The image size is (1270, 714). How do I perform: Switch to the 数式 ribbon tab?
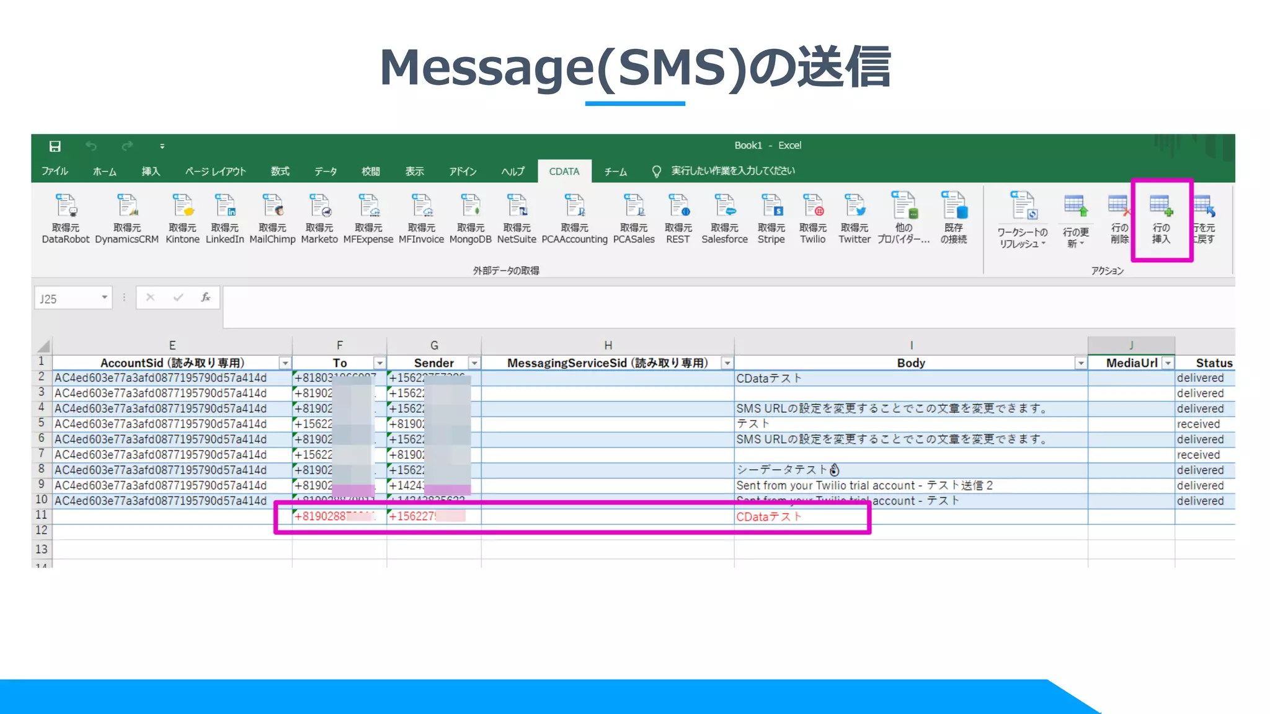(280, 171)
